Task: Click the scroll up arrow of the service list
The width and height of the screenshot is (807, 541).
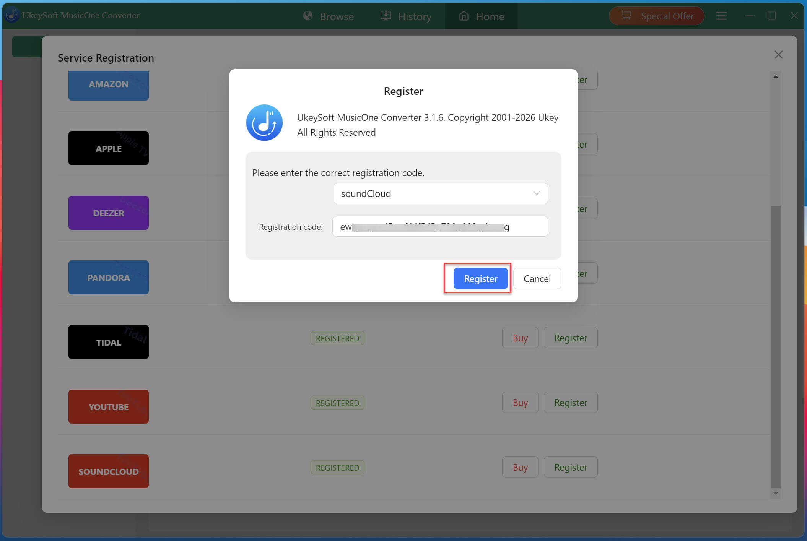Action: tap(776, 77)
